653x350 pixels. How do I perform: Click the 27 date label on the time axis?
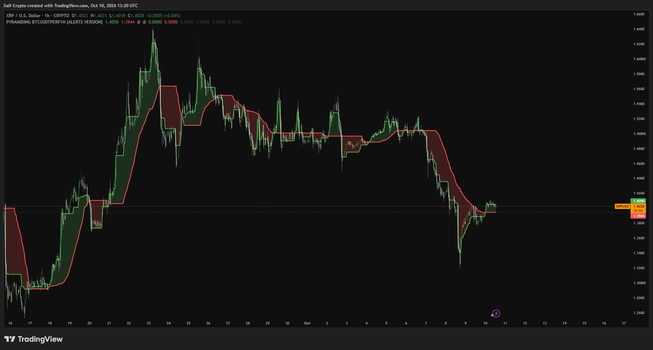point(228,323)
